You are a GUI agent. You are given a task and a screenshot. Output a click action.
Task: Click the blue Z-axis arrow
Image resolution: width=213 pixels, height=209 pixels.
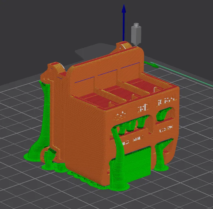tap(124, 23)
